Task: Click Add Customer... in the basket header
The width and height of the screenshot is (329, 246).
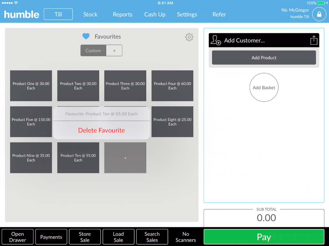Action: tap(244, 40)
